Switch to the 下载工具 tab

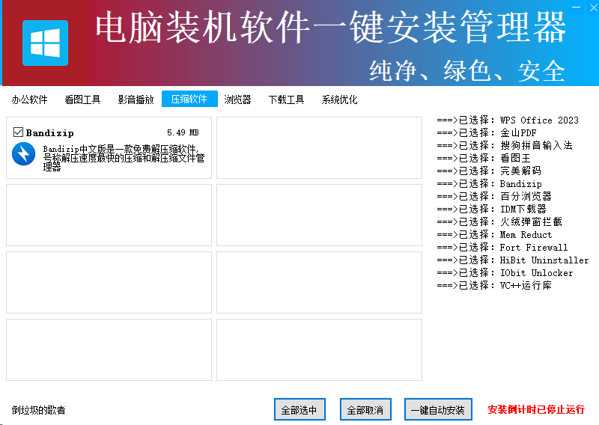pyautogui.click(x=286, y=100)
